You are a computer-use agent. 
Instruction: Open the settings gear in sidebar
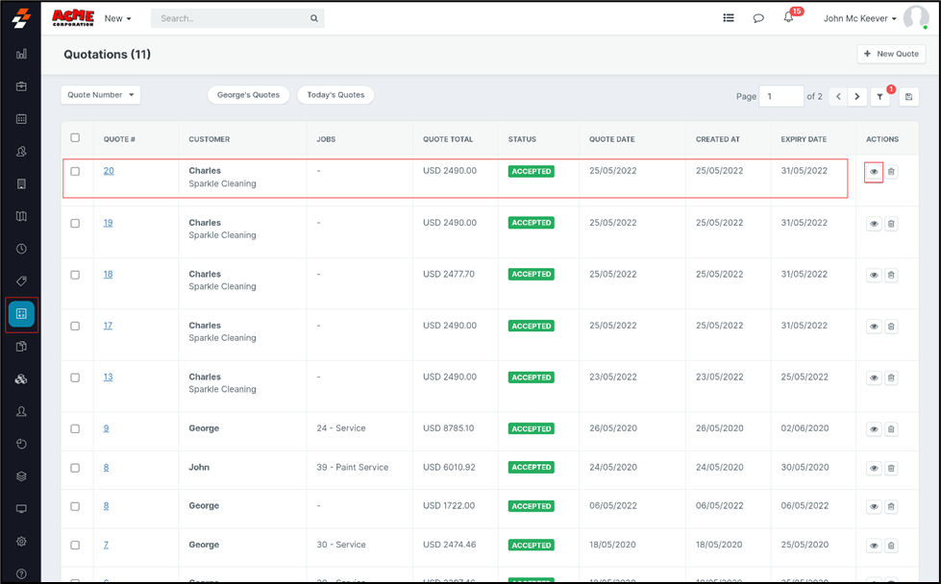click(21, 542)
